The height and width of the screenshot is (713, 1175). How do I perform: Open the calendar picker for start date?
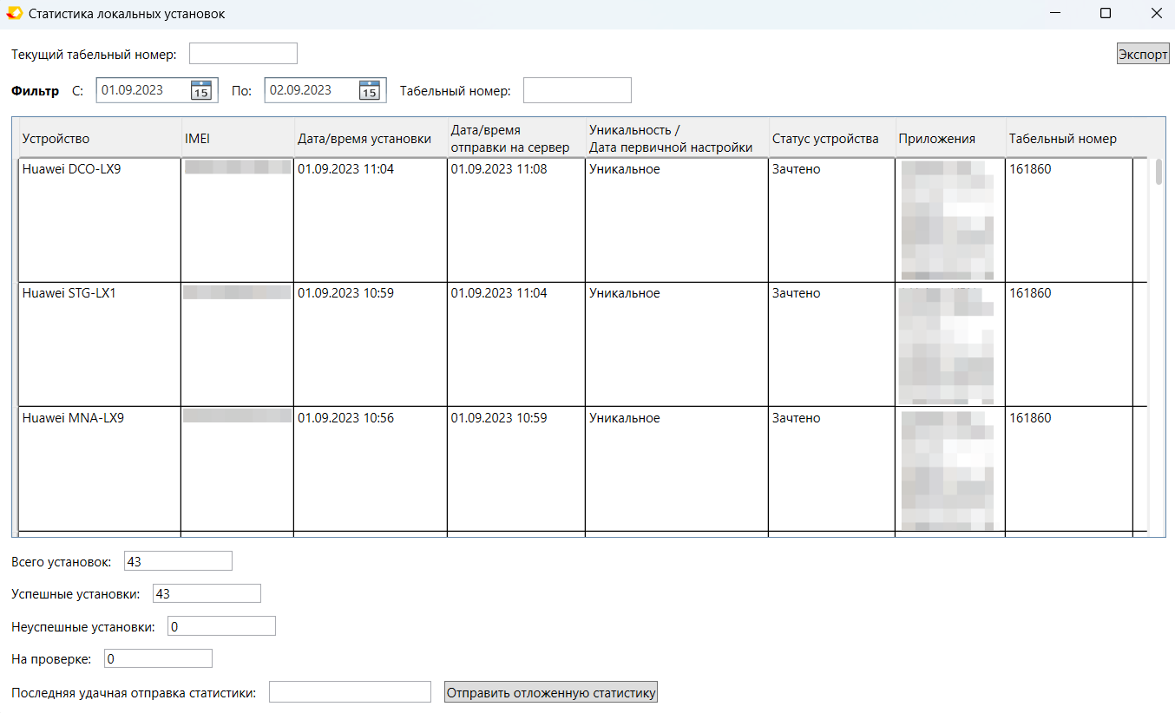[200, 90]
